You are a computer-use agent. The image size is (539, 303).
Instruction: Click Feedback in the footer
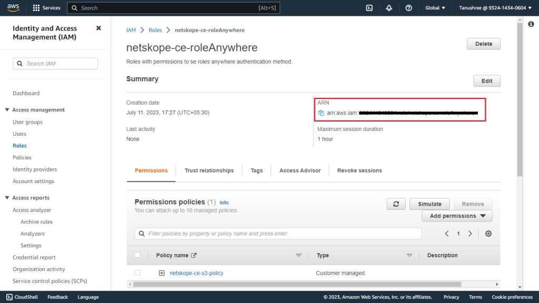[57, 297]
